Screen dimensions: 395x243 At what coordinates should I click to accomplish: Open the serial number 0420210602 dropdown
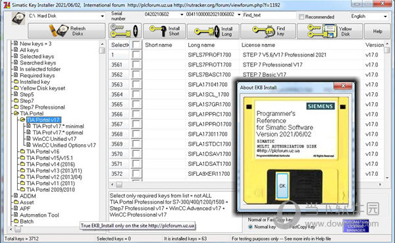[x=182, y=14]
